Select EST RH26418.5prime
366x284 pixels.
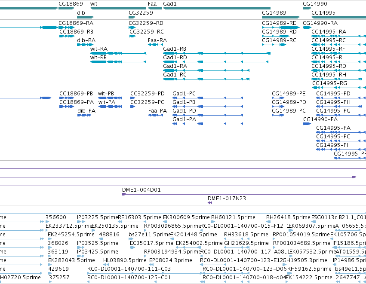tap(268, 222)
